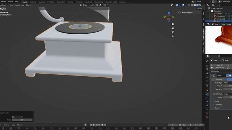Image resolution: width=232 pixels, height=130 pixels.
Task: Open the Help menu
Action: [x=17, y=1]
